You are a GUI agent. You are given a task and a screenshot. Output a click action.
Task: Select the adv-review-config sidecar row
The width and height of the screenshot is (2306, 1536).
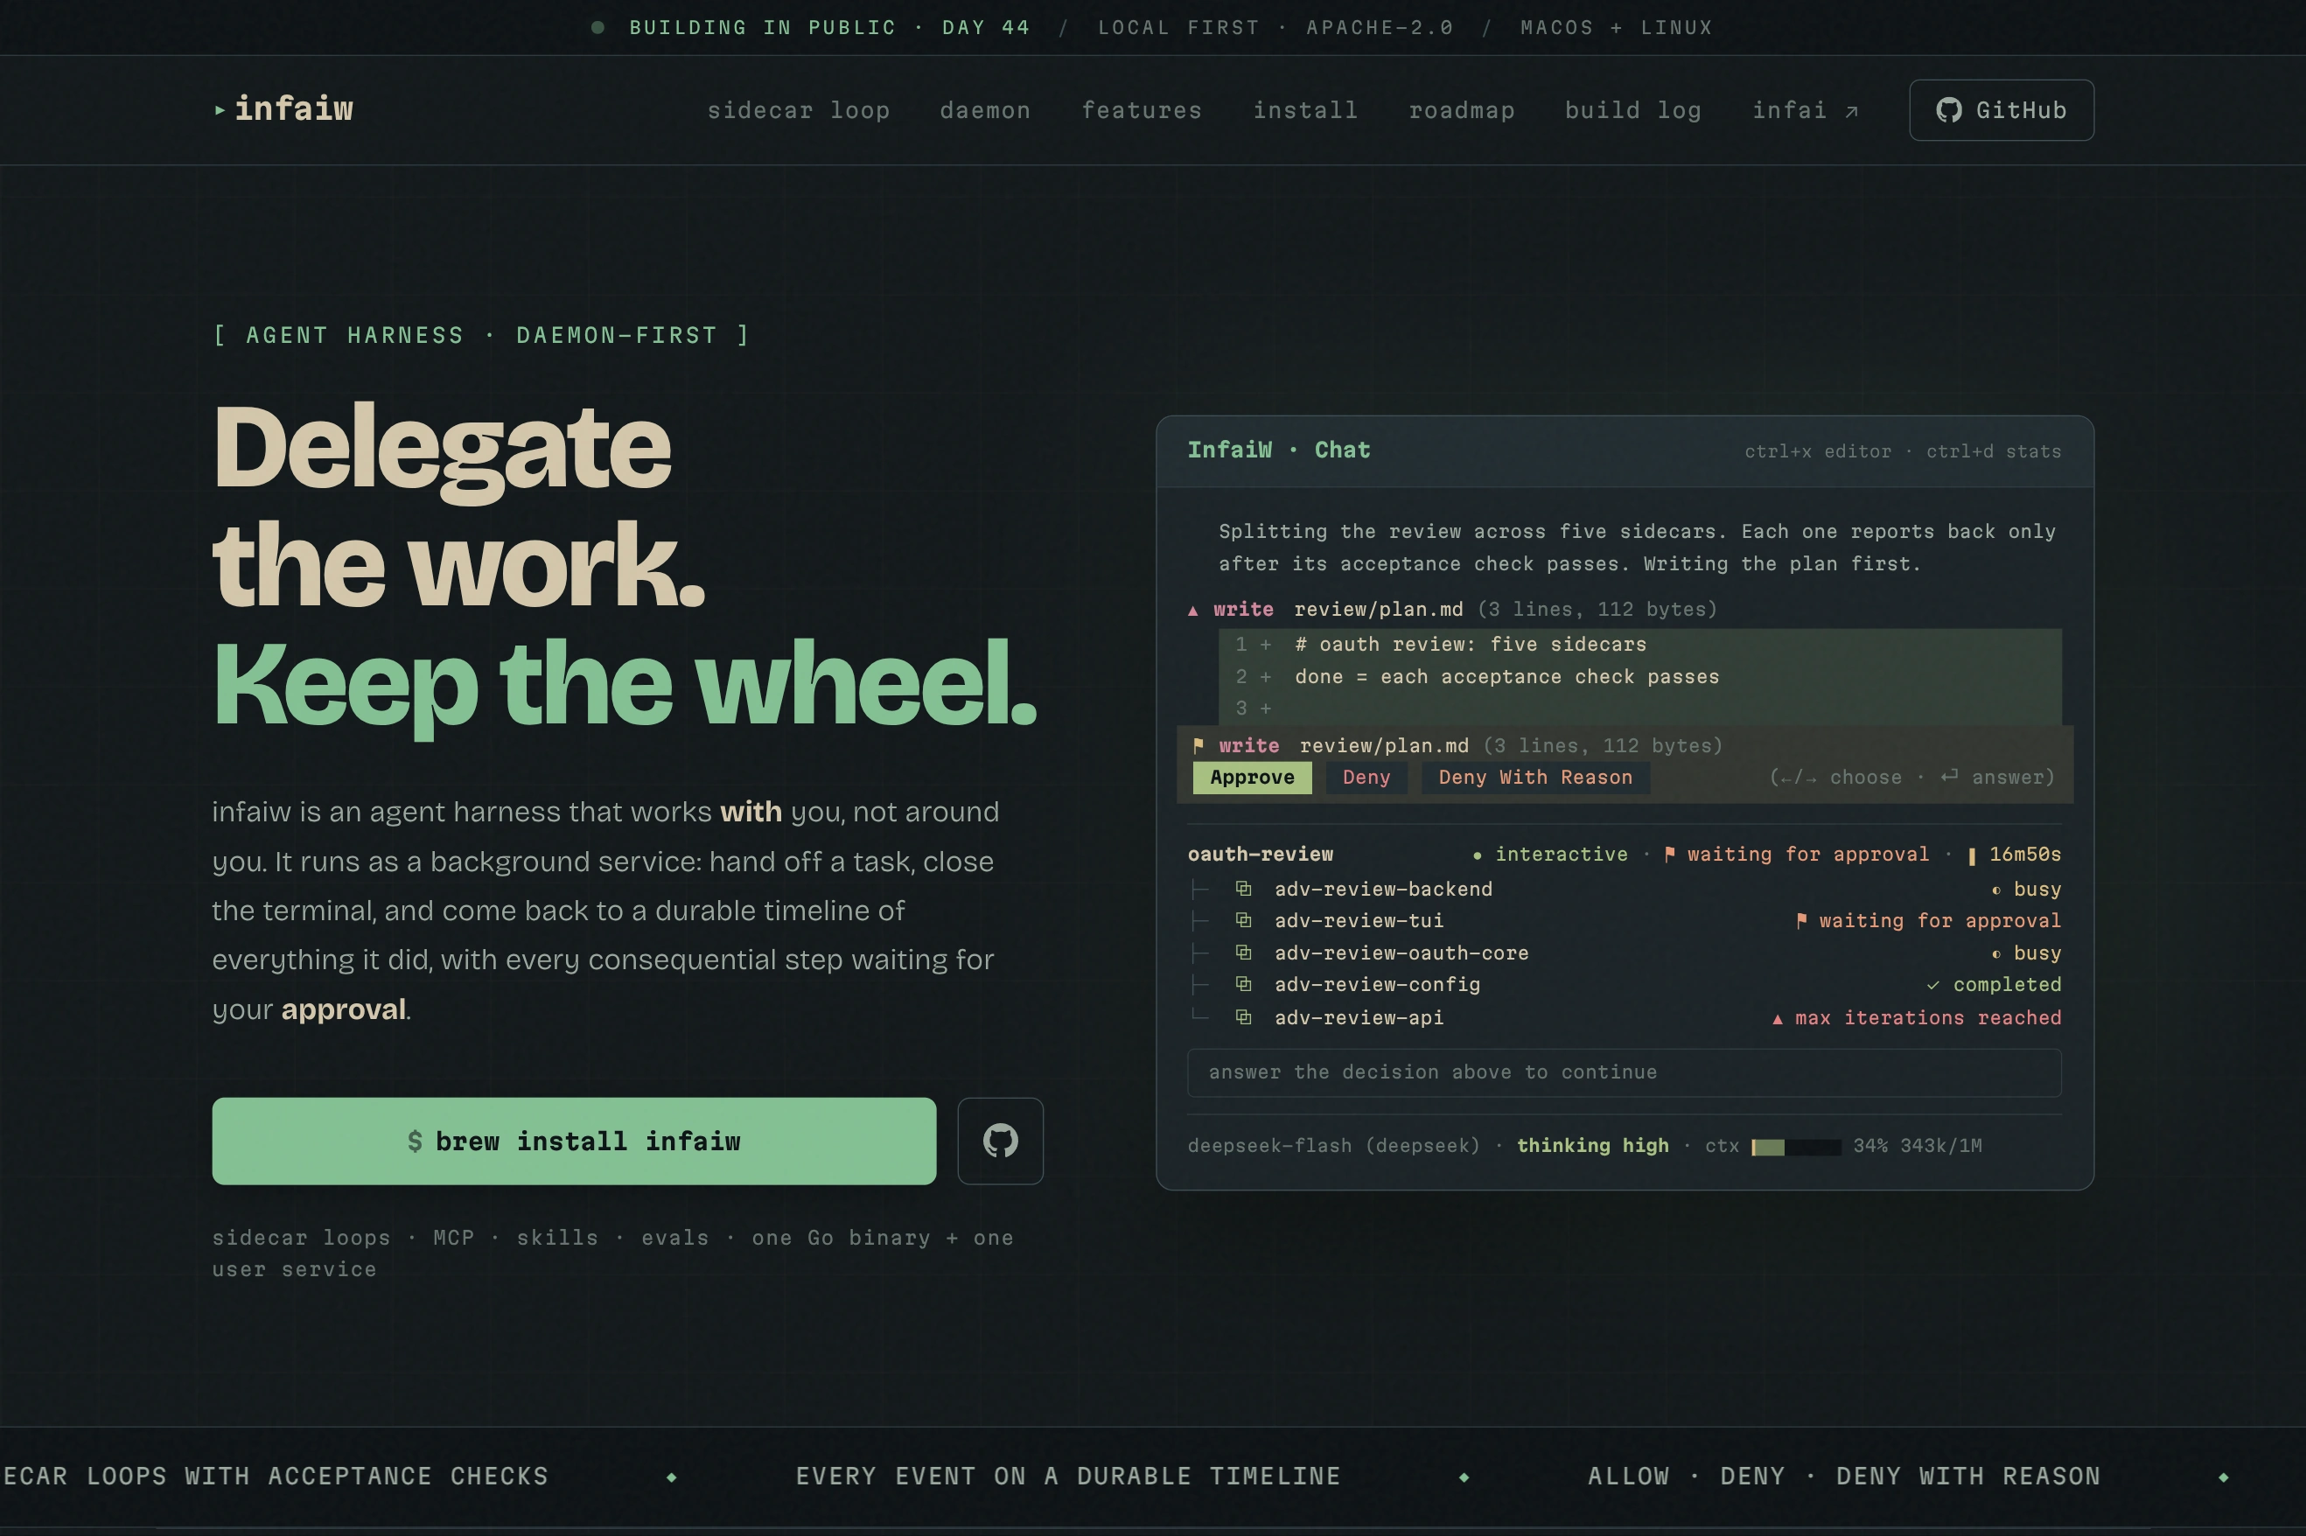[1625, 984]
